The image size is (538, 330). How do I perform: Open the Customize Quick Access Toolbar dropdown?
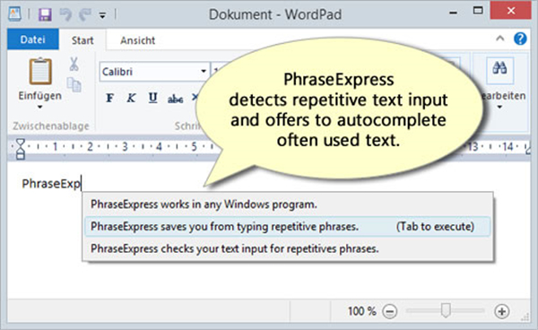102,15
